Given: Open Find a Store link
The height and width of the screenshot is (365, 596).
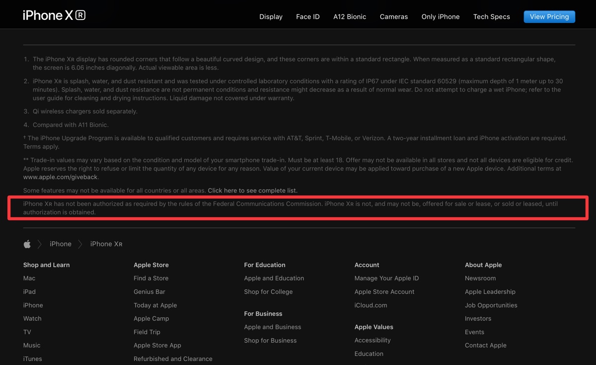Looking at the screenshot, I should click(x=151, y=278).
